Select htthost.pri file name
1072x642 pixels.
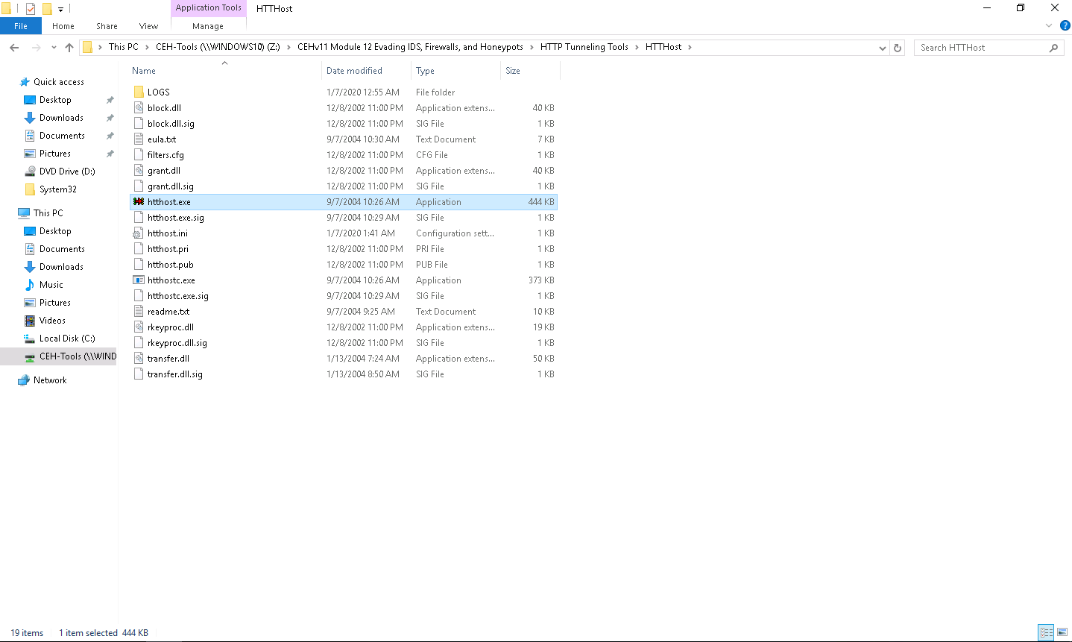pos(168,249)
